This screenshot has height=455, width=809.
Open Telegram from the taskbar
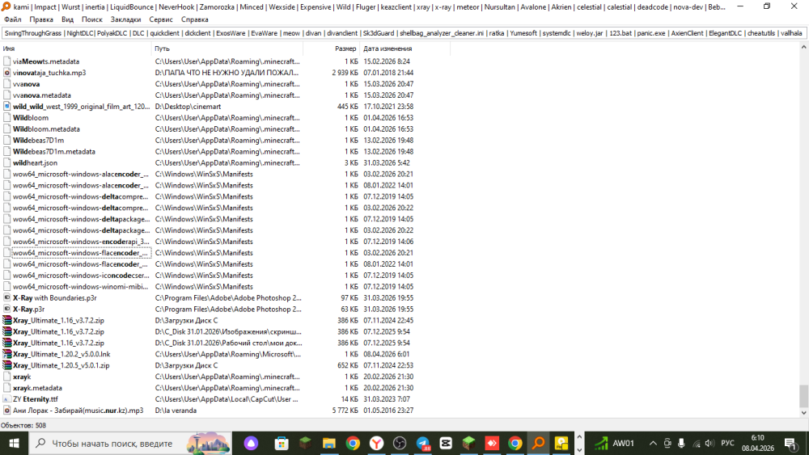pos(423,443)
